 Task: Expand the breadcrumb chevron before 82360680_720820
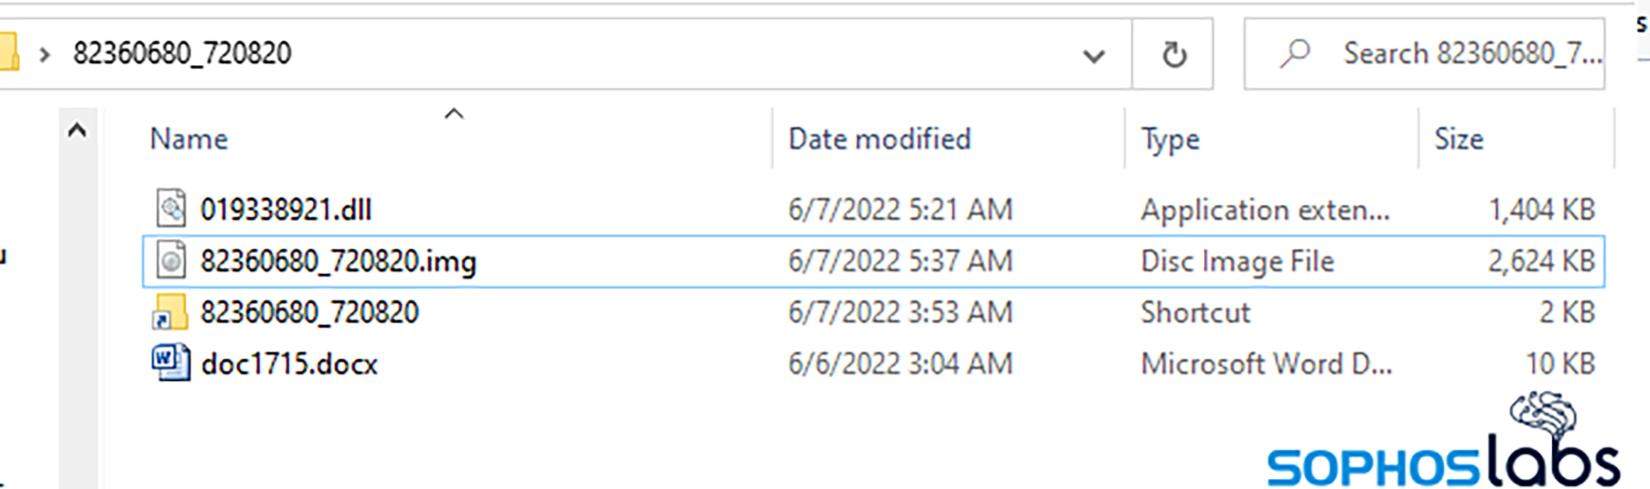pos(45,54)
